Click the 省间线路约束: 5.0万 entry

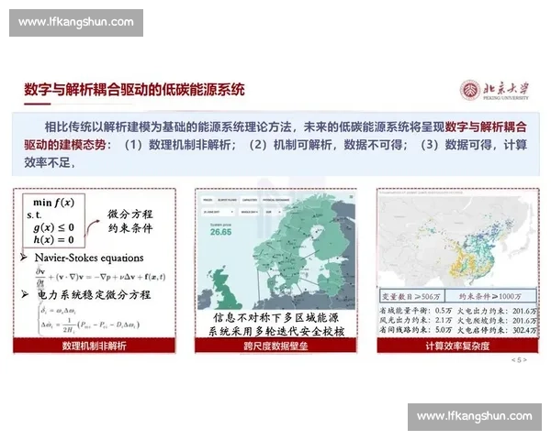click(x=416, y=329)
